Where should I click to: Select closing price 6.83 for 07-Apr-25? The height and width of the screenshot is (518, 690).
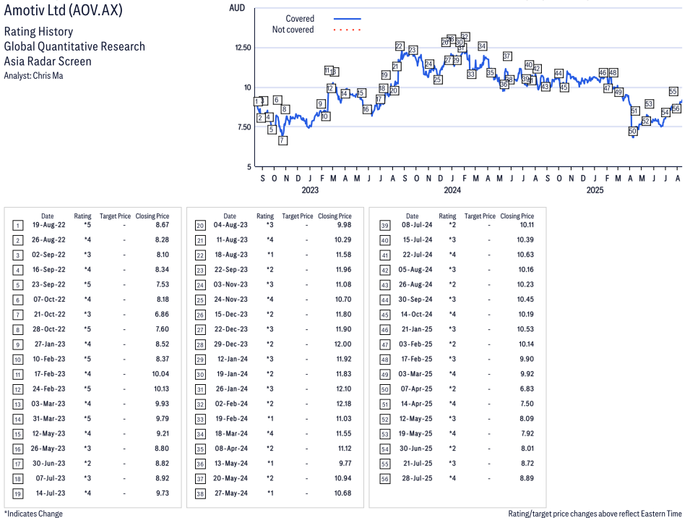coord(527,388)
